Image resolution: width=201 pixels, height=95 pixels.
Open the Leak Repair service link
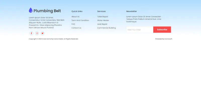coord(102,24)
